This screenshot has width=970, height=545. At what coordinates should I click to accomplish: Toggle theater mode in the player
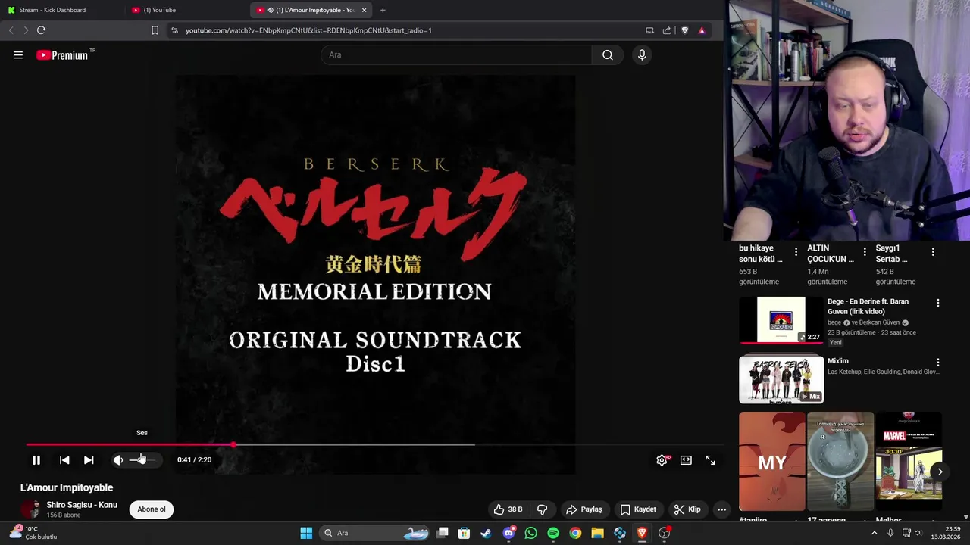coord(686,459)
